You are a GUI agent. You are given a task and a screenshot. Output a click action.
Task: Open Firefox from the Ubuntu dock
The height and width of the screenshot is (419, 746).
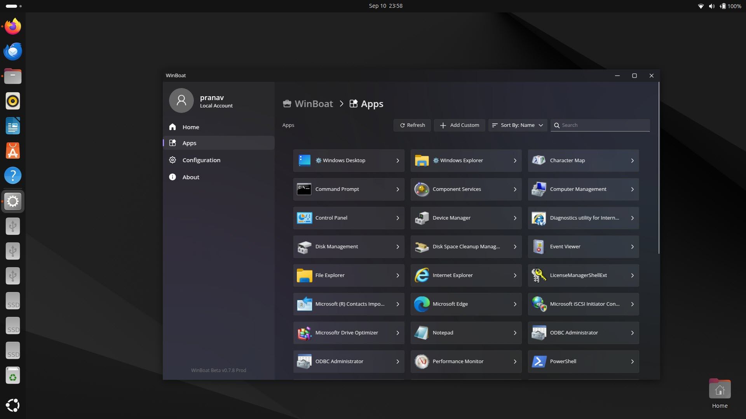[13, 26]
